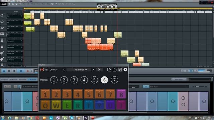
Task: Click the MAGIX logo
Action: click(x=3, y=4)
